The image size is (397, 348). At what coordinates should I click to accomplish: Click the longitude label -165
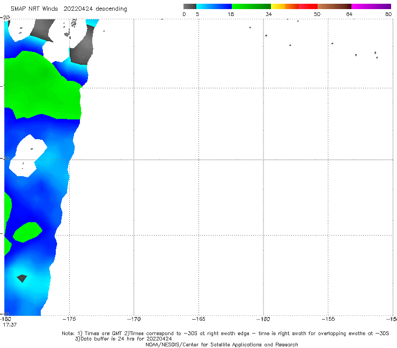[198, 319]
